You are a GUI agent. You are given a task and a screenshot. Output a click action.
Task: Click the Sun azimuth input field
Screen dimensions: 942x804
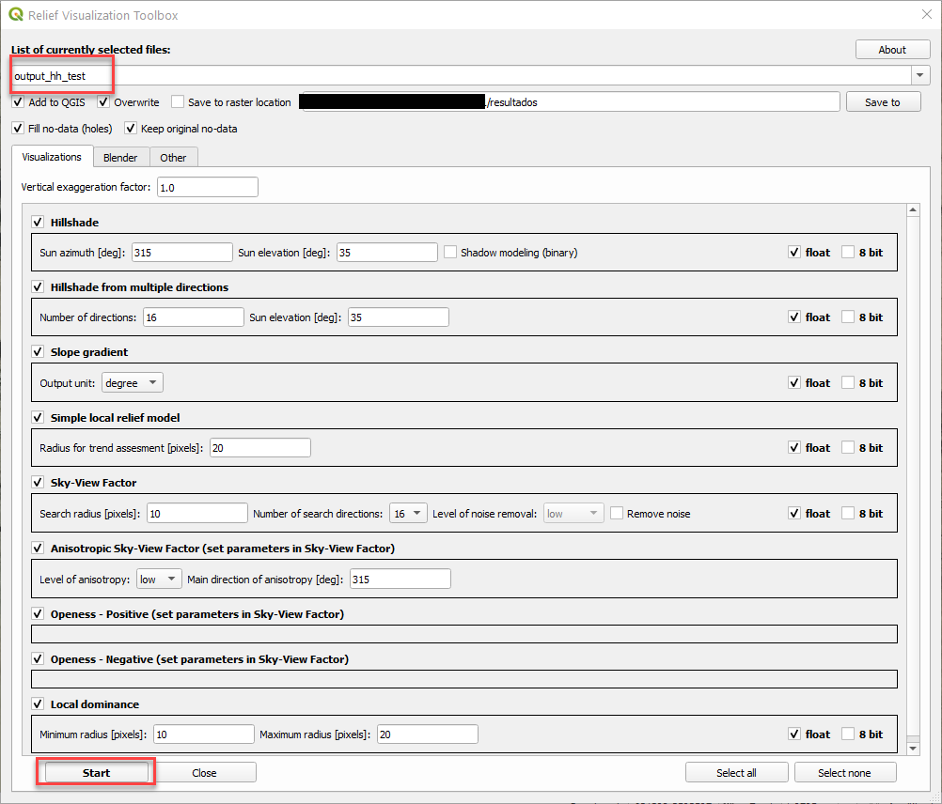(181, 252)
